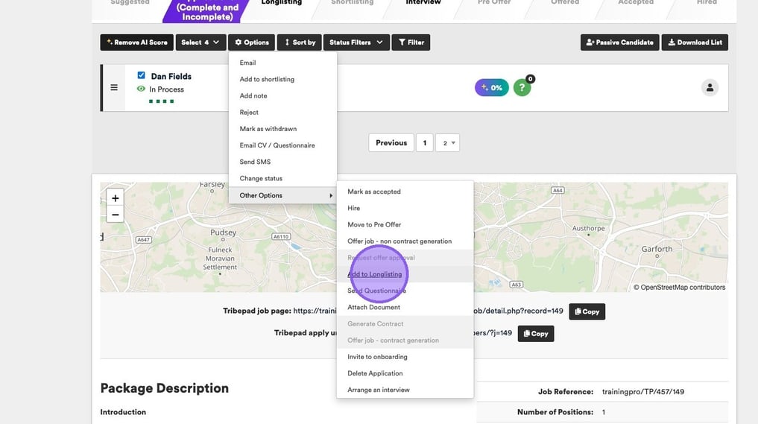Viewport: 758px width, 424px height.
Task: Open the candidate profile avatar icon
Action: pos(710,88)
